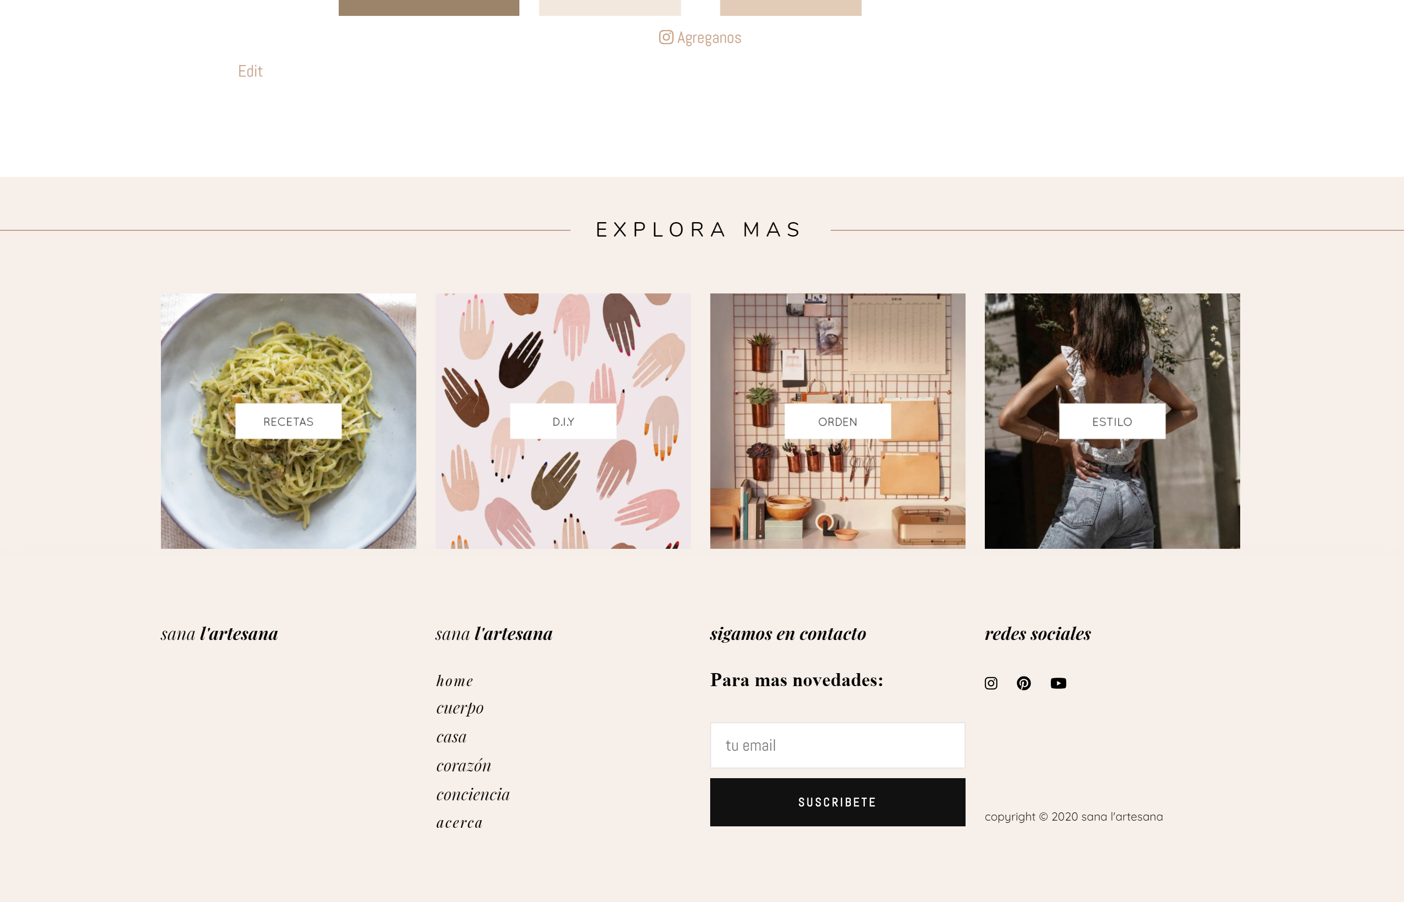Open the RECETAS category label

[x=288, y=421]
